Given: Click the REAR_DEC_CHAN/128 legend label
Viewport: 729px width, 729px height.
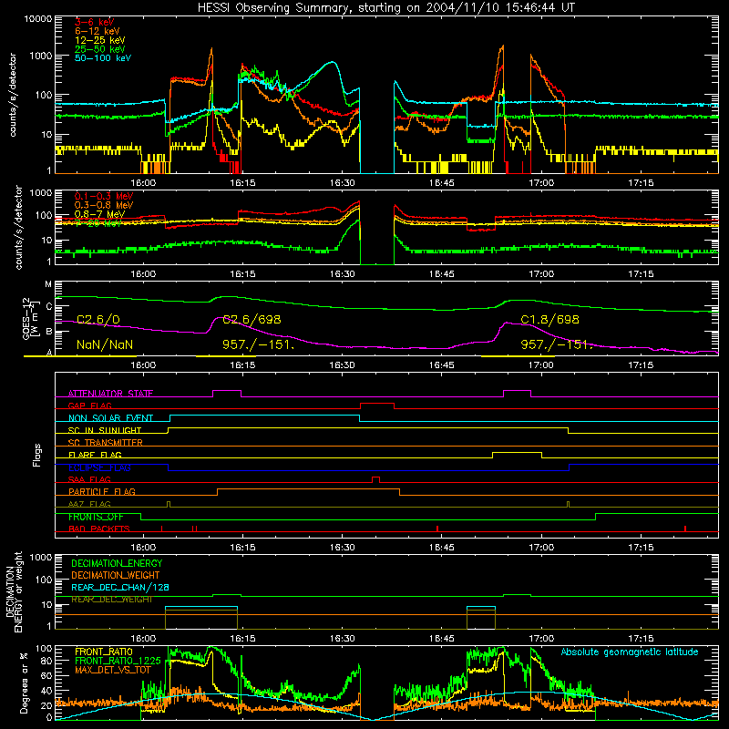Looking at the screenshot, I should click(120, 587).
